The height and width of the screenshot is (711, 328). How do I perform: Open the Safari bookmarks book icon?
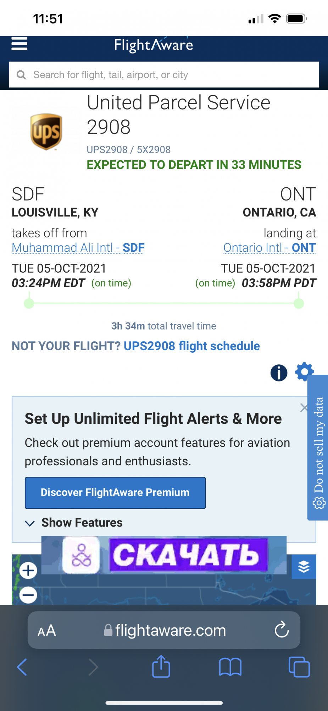pos(230,667)
